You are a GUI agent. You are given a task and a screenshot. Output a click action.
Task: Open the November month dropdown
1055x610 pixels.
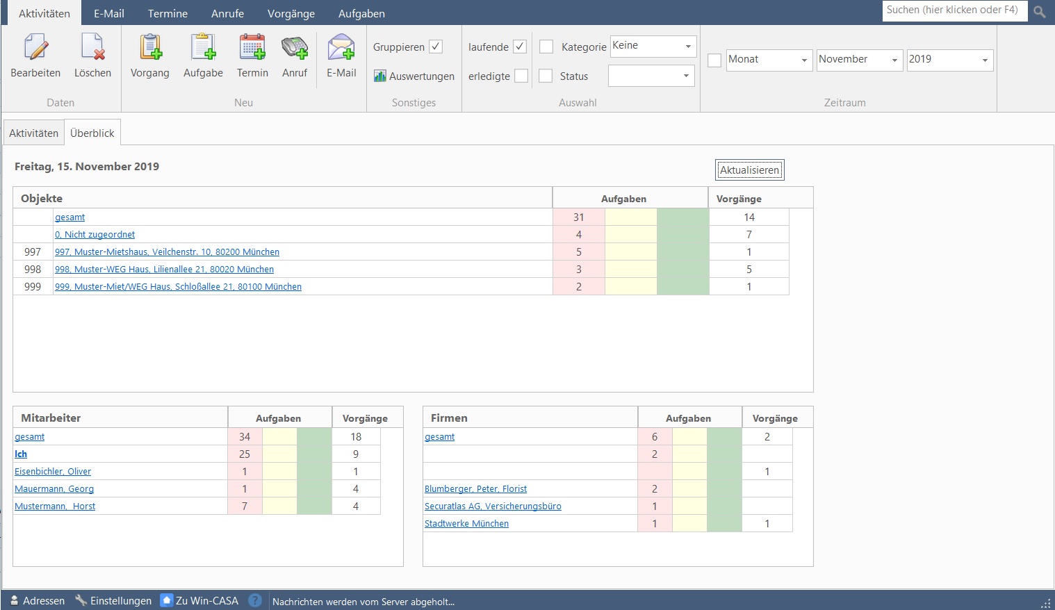point(860,60)
